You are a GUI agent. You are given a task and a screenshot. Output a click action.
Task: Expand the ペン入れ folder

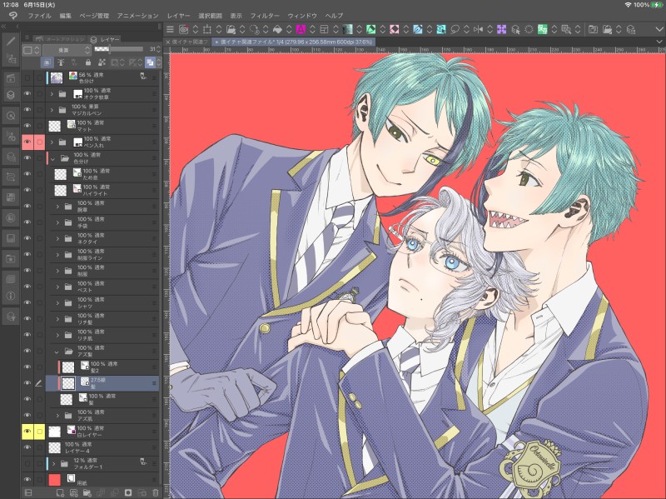[52, 142]
